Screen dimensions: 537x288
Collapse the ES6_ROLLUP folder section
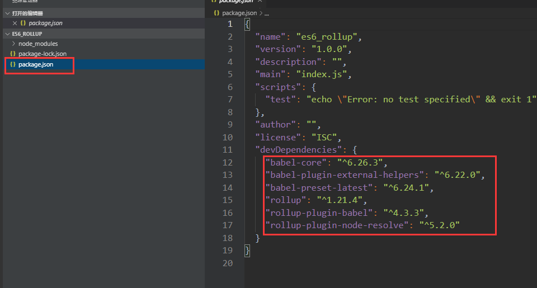(x=7, y=34)
